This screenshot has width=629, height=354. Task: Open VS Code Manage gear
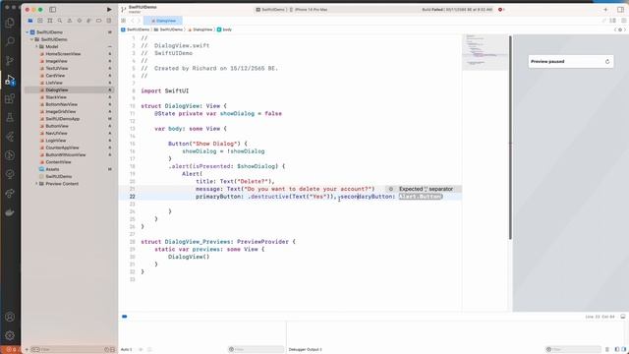[10, 335]
